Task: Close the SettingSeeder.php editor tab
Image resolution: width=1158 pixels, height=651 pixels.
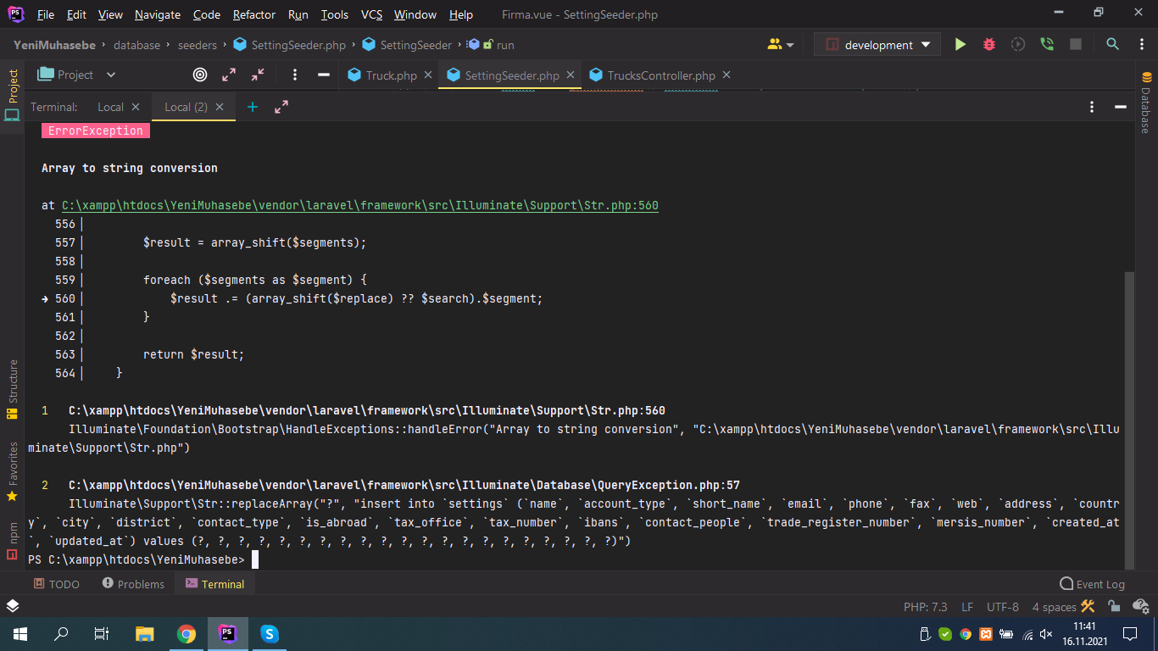Action: click(571, 75)
